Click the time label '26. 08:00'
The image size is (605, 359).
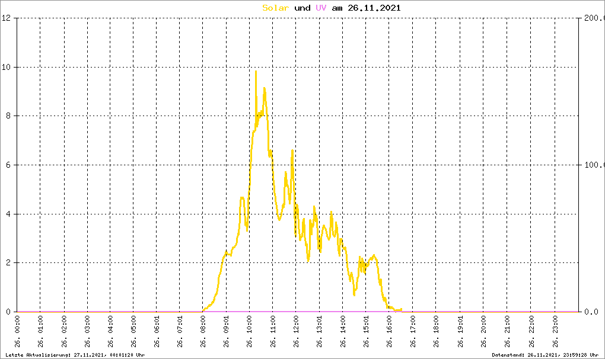[x=203, y=332]
